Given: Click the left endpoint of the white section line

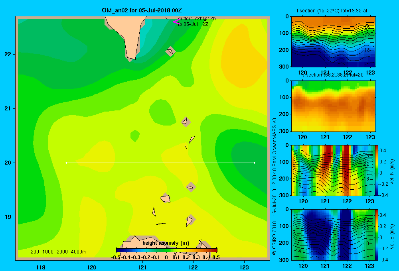Looking at the screenshot, I should (x=66, y=163).
